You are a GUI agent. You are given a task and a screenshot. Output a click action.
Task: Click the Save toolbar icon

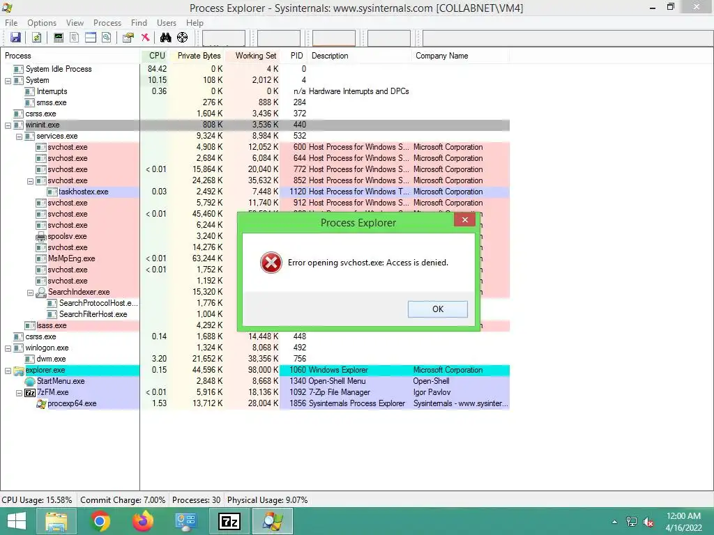point(15,38)
